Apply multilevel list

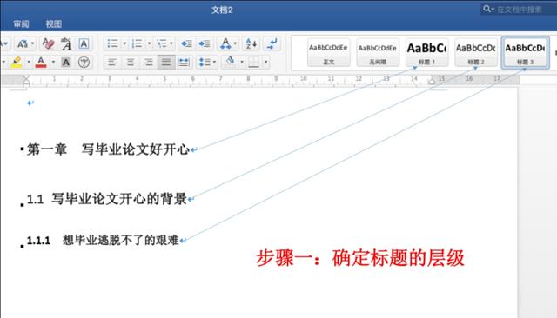click(162, 43)
